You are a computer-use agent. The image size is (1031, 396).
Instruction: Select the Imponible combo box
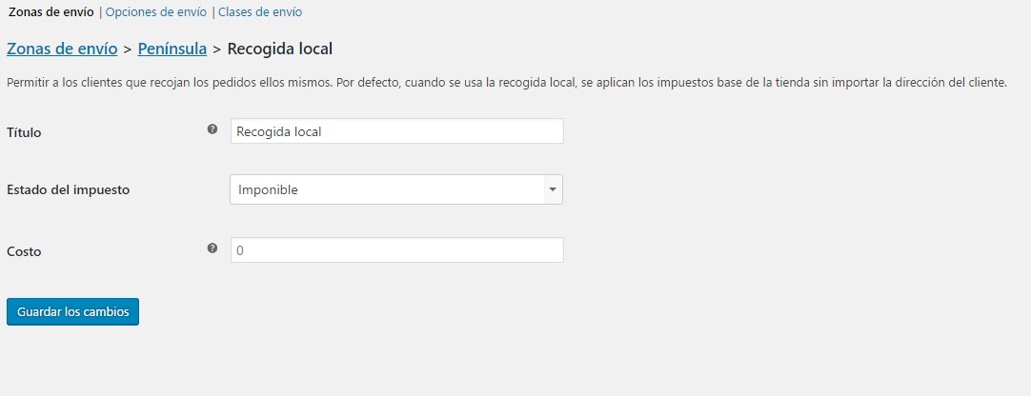(x=396, y=189)
